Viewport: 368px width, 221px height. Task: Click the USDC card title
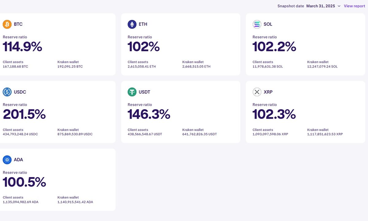[20, 92]
